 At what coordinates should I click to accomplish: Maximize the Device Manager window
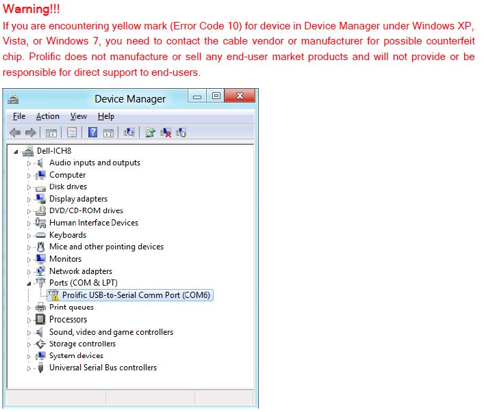tap(216, 96)
